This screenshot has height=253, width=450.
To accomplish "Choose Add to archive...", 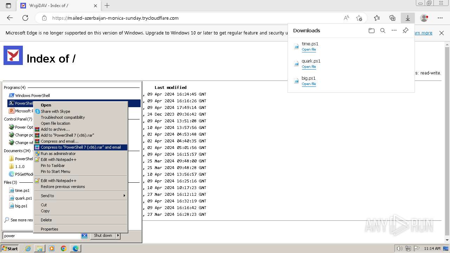I will [81, 129].
